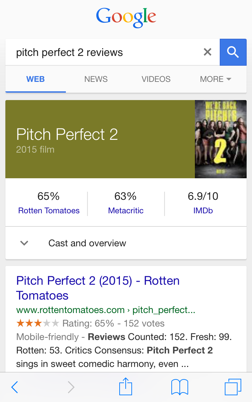Clear the search query with X icon
The height and width of the screenshot is (402, 252).
click(208, 52)
